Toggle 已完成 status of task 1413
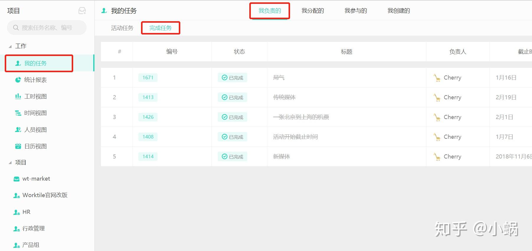 click(x=233, y=97)
